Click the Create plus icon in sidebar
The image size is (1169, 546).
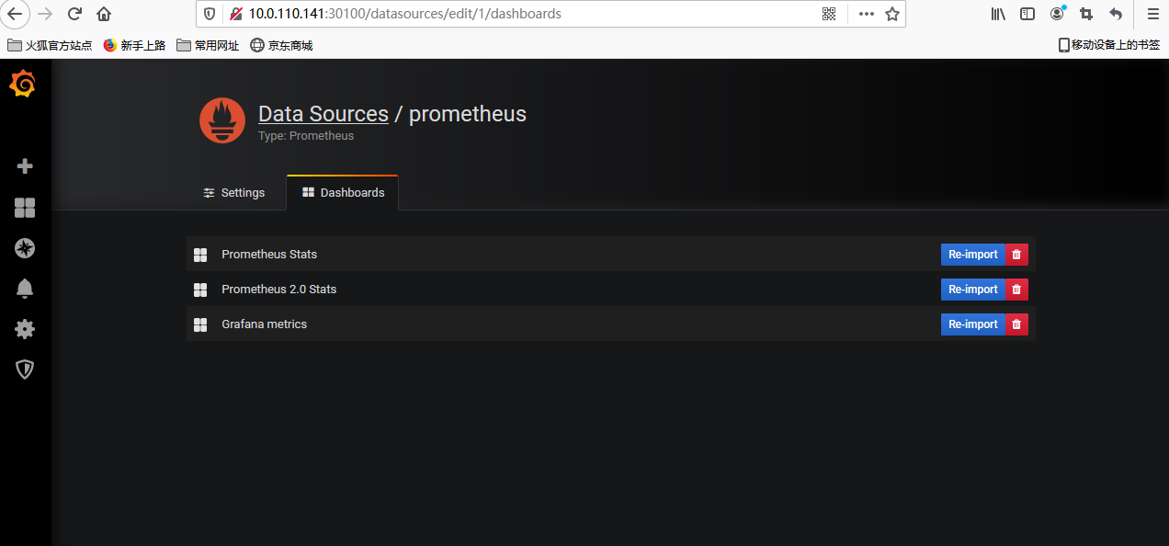point(25,166)
